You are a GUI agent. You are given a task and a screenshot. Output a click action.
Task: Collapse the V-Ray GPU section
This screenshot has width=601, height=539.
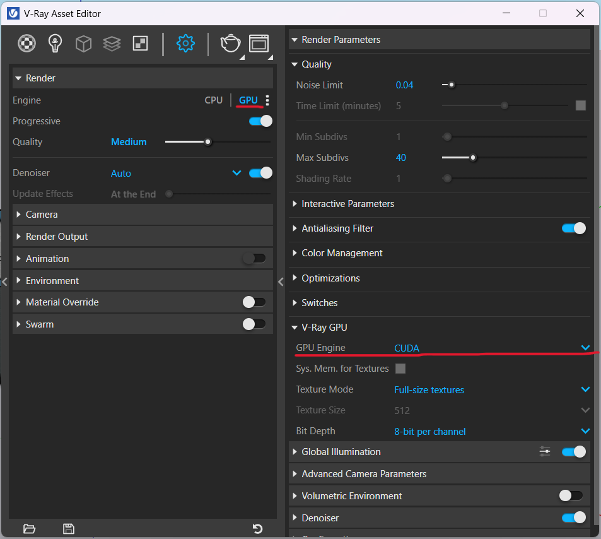(x=440, y=327)
